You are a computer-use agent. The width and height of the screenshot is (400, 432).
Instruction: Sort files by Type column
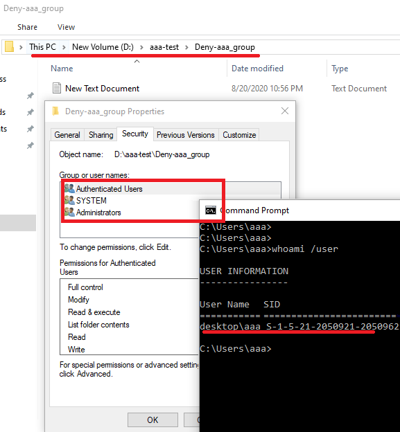click(340, 69)
